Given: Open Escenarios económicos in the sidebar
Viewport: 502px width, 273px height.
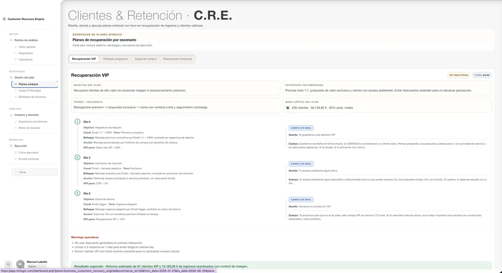Looking at the screenshot, I should (x=33, y=122).
